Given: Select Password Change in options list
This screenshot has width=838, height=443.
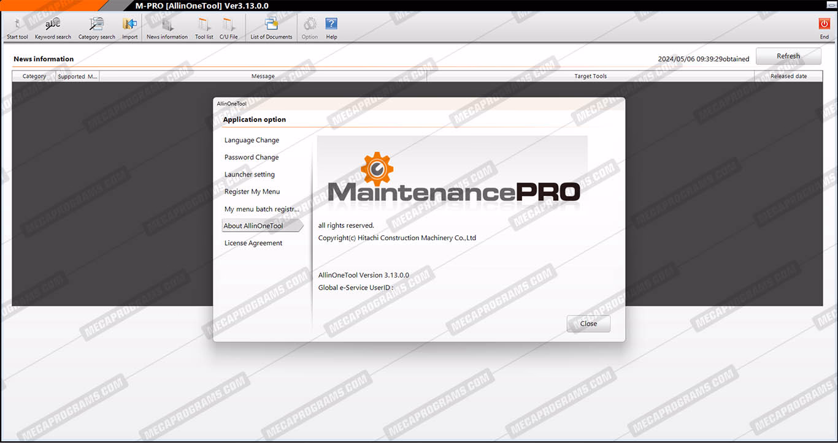Looking at the screenshot, I should pyautogui.click(x=252, y=157).
